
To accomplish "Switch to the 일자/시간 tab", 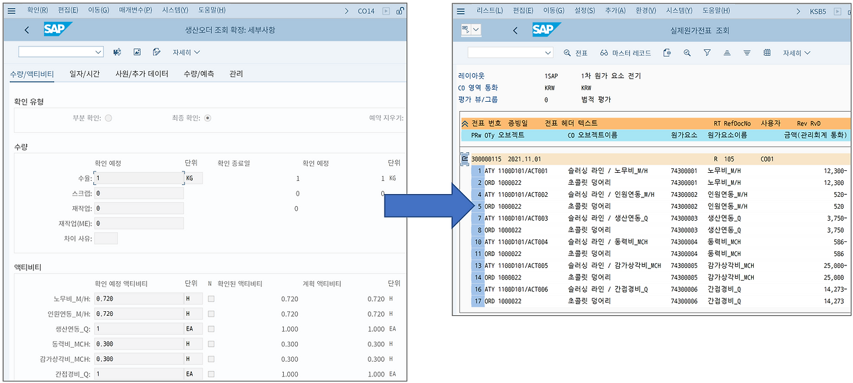I will pos(85,74).
